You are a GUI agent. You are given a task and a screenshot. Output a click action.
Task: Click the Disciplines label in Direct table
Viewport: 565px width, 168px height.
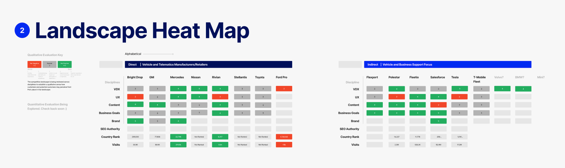pos(112,82)
